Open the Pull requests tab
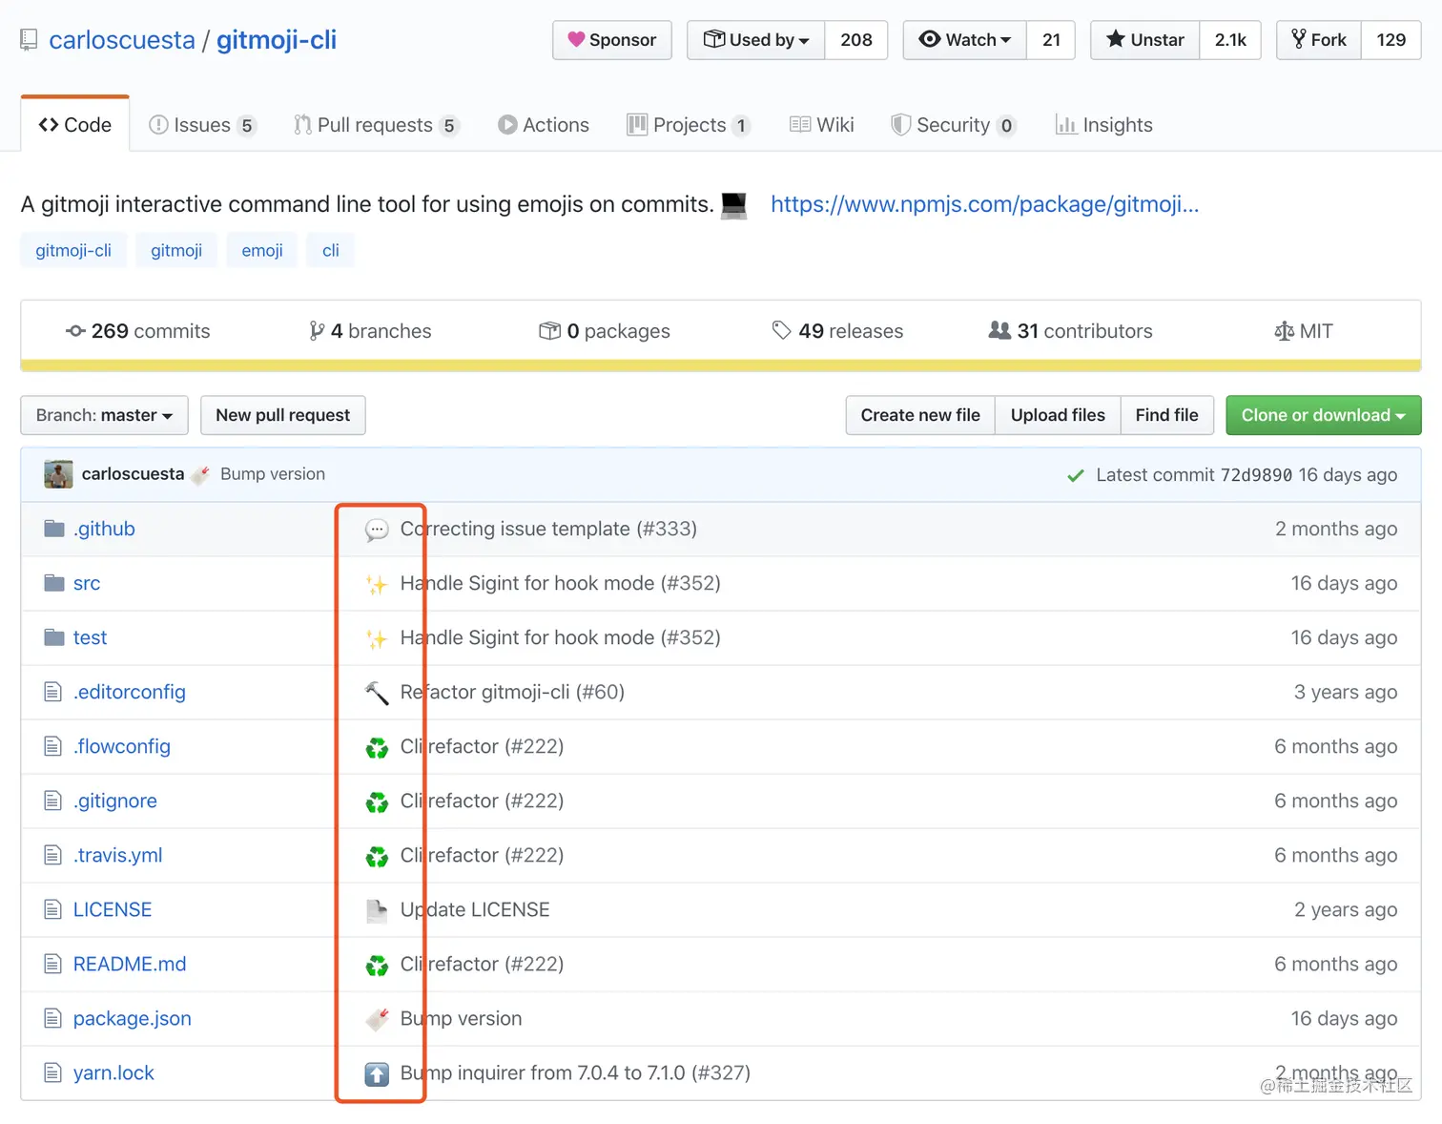1442x1124 pixels. [377, 125]
